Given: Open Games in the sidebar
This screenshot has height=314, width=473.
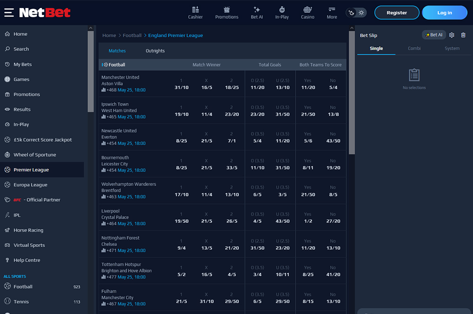Looking at the screenshot, I should point(42,79).
